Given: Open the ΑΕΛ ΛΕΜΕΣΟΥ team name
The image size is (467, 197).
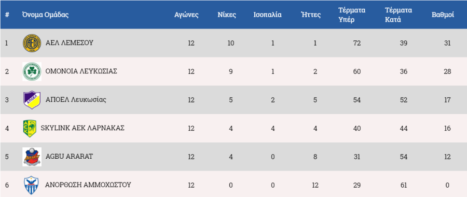Looking at the screenshot, I should coord(70,43).
